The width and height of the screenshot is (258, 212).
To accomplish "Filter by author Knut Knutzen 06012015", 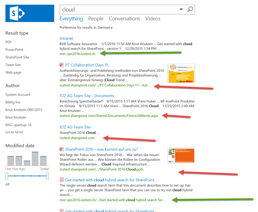I will (x=24, y=110).
